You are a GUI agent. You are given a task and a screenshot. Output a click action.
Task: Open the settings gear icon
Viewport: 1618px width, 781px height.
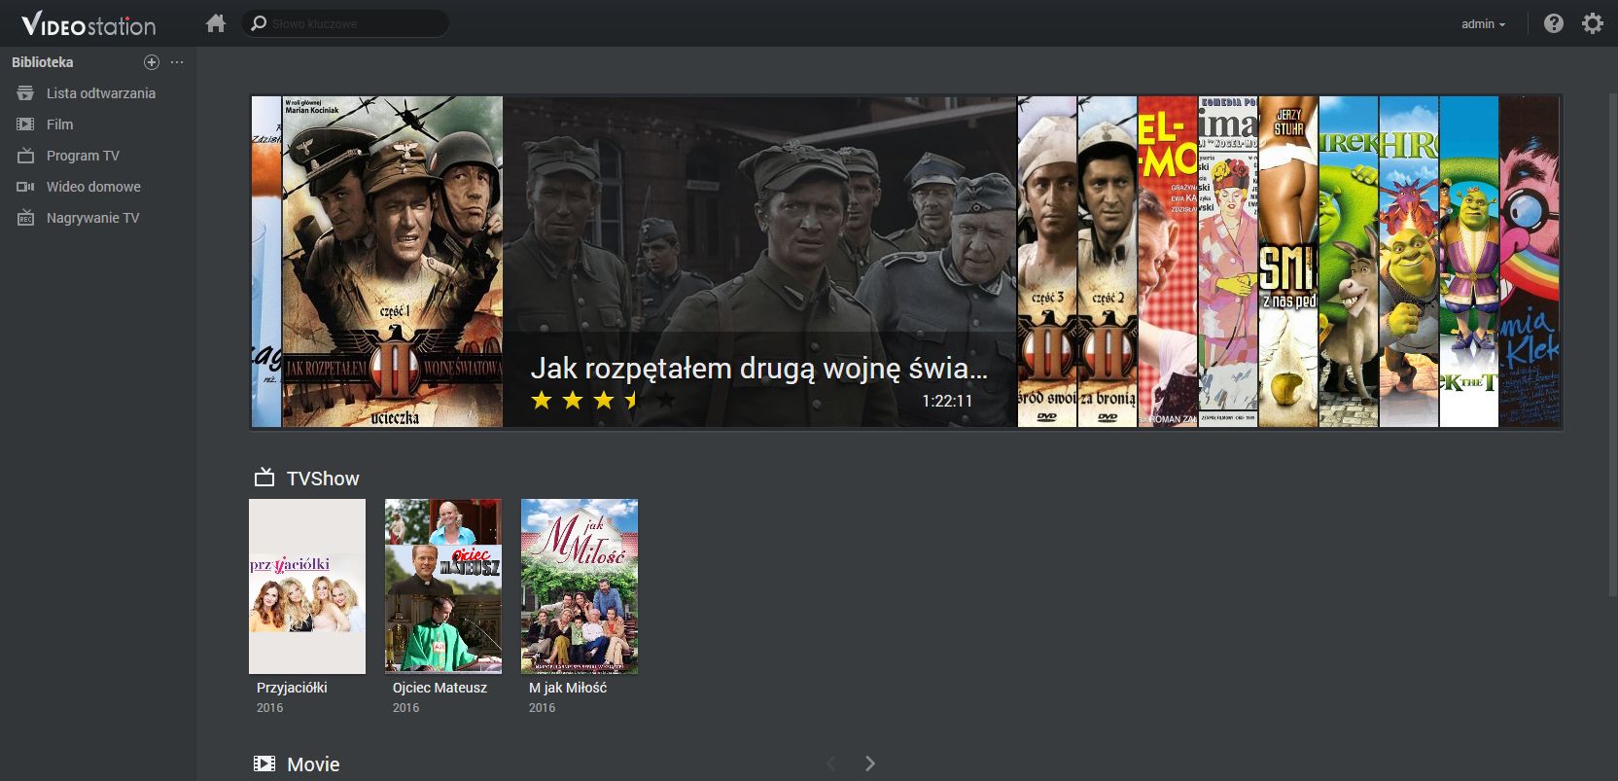pyautogui.click(x=1593, y=23)
